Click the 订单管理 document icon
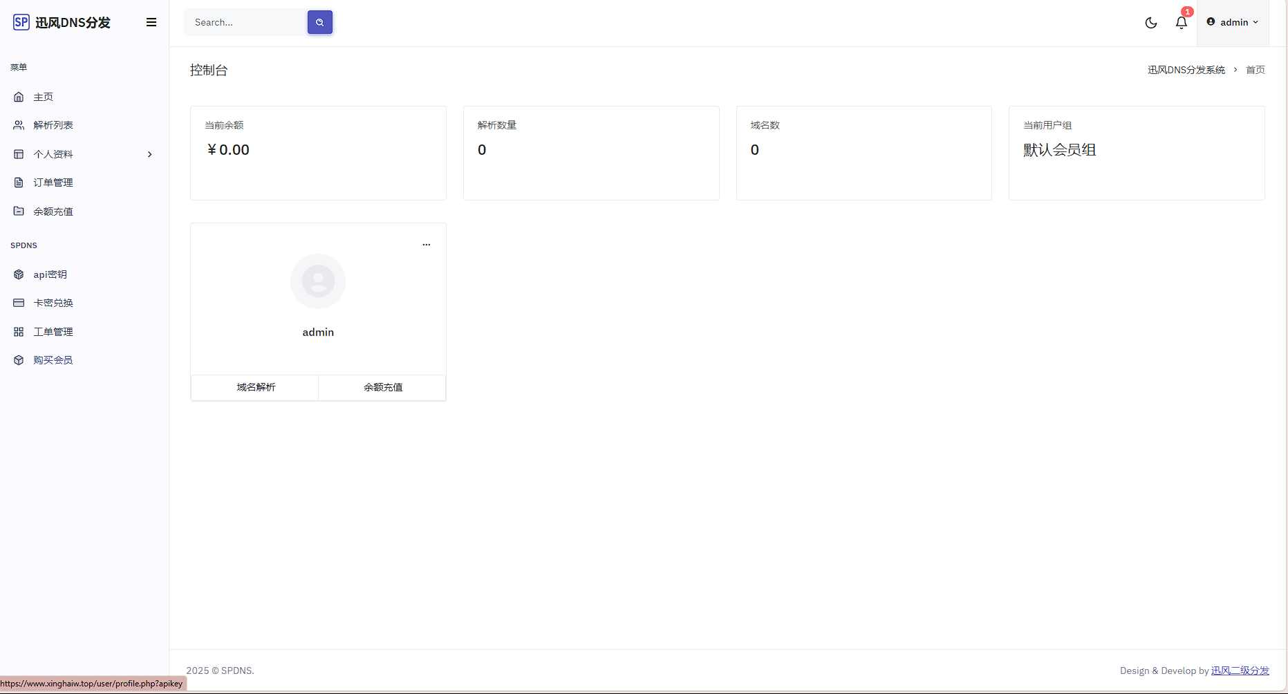 (19, 182)
